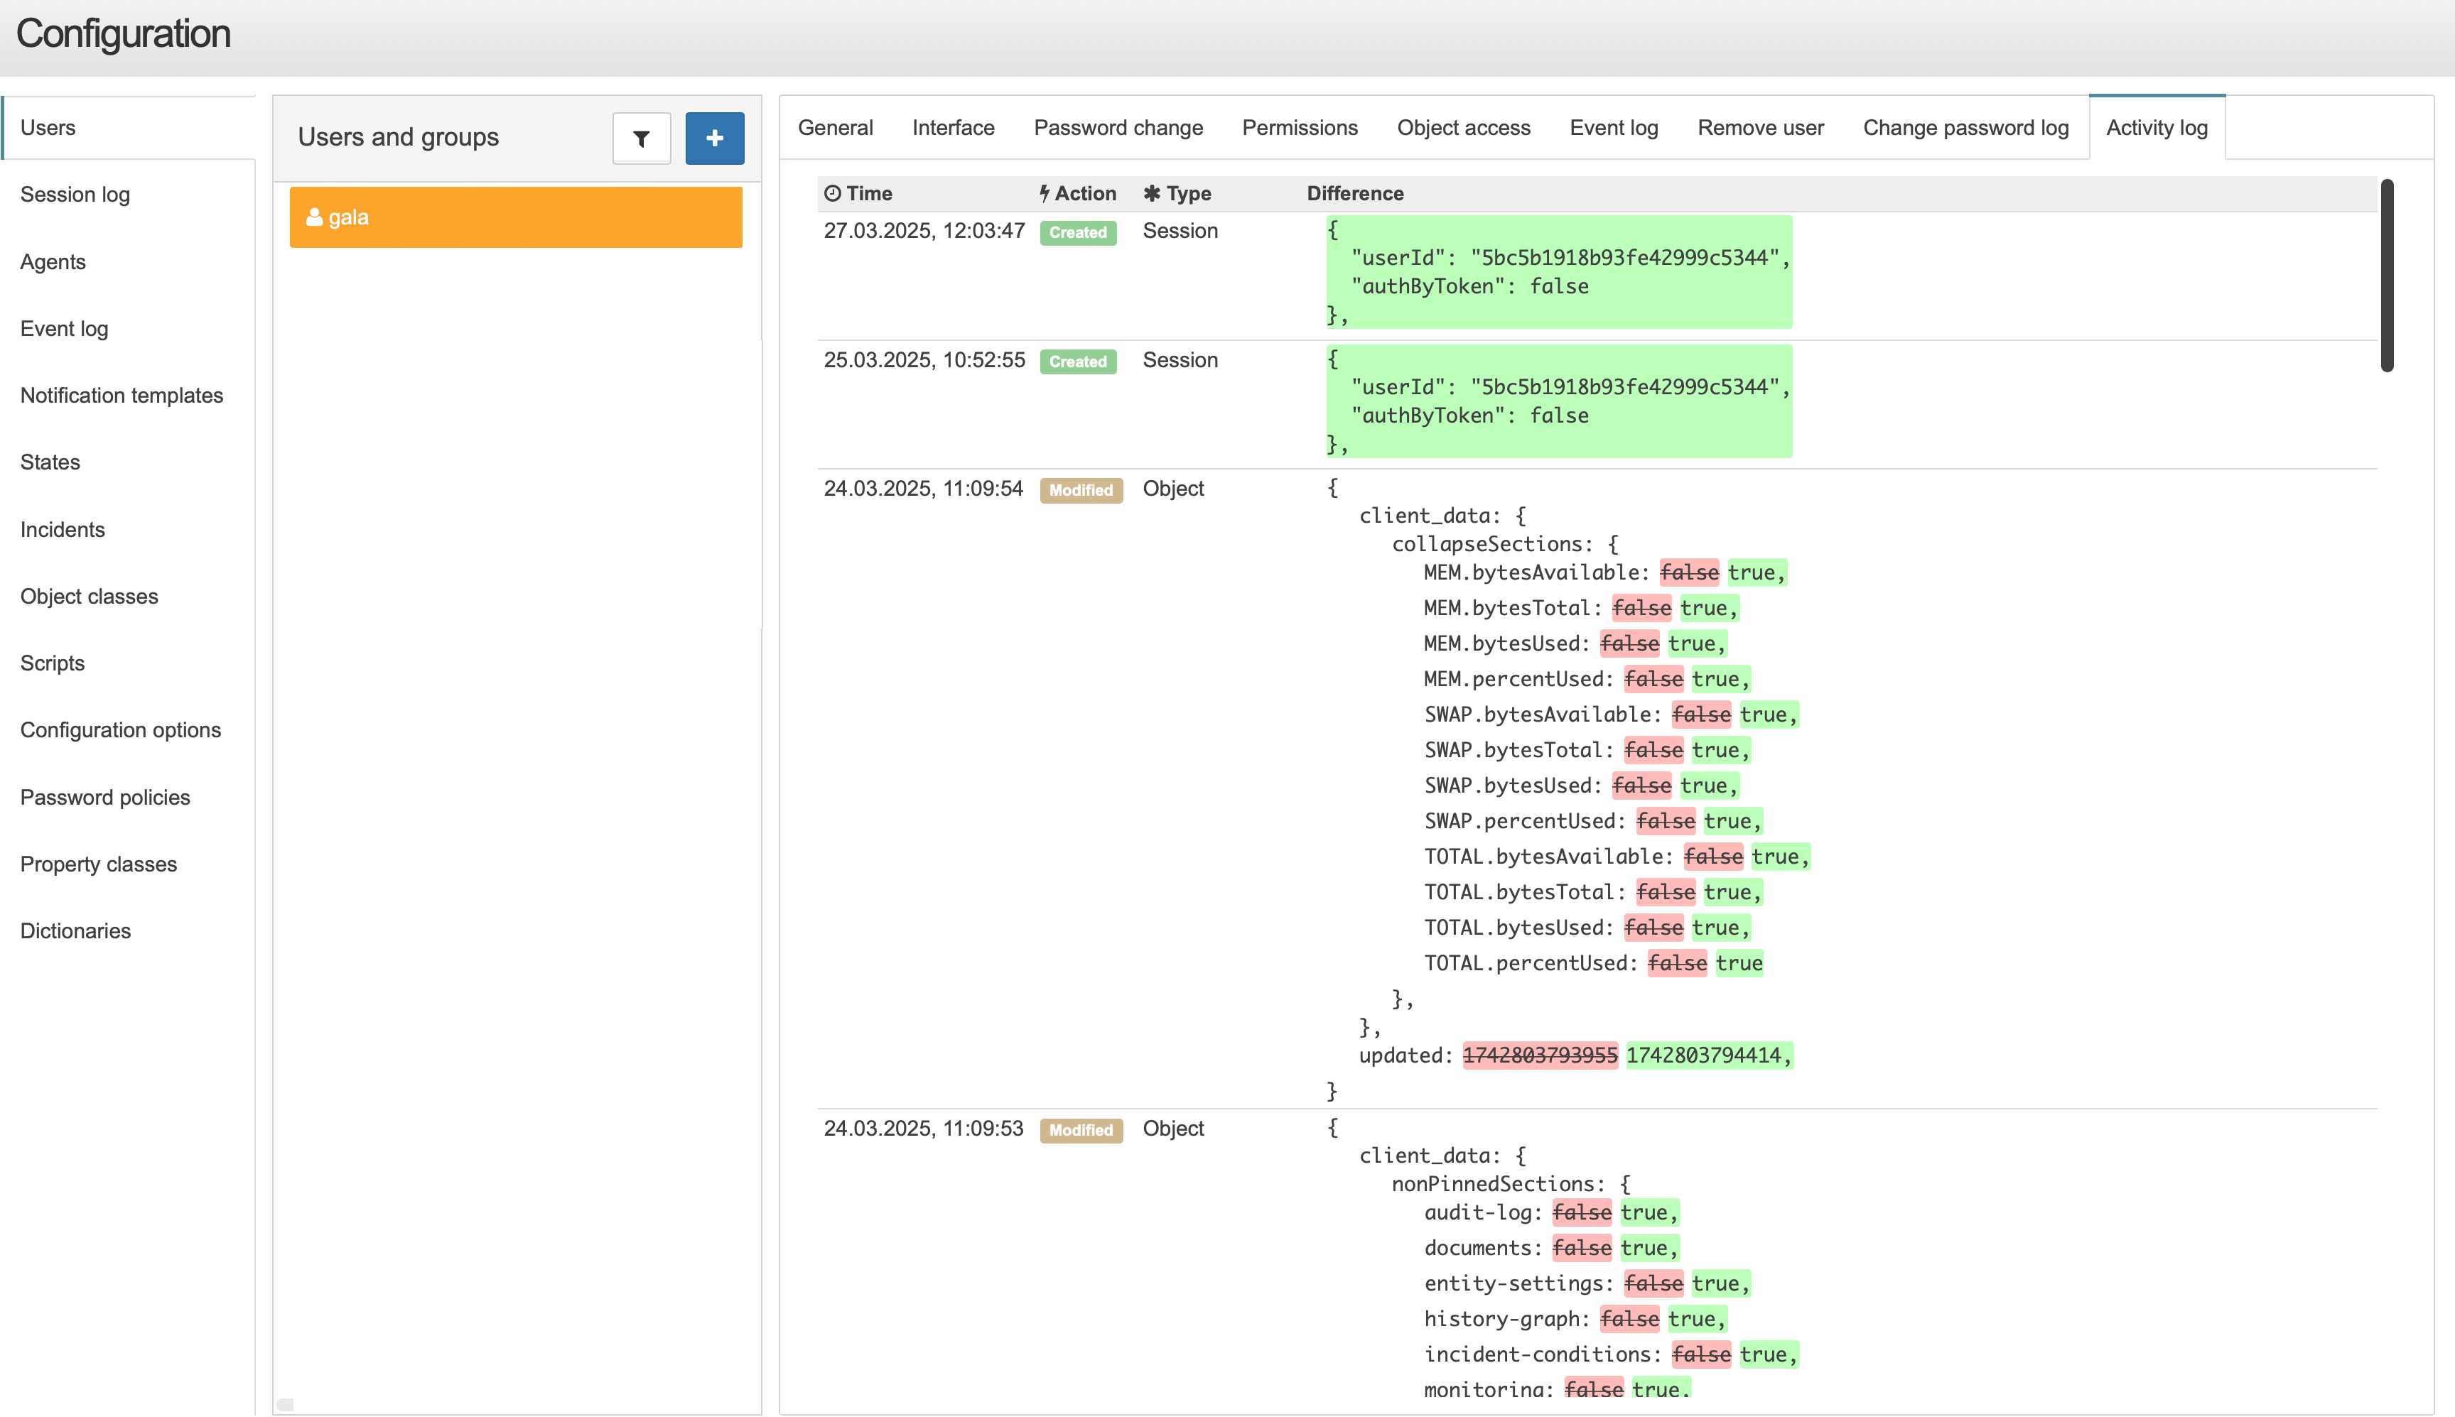This screenshot has width=2455, height=1417.
Task: Click the activity log vertical scrollbar
Action: click(x=2387, y=276)
